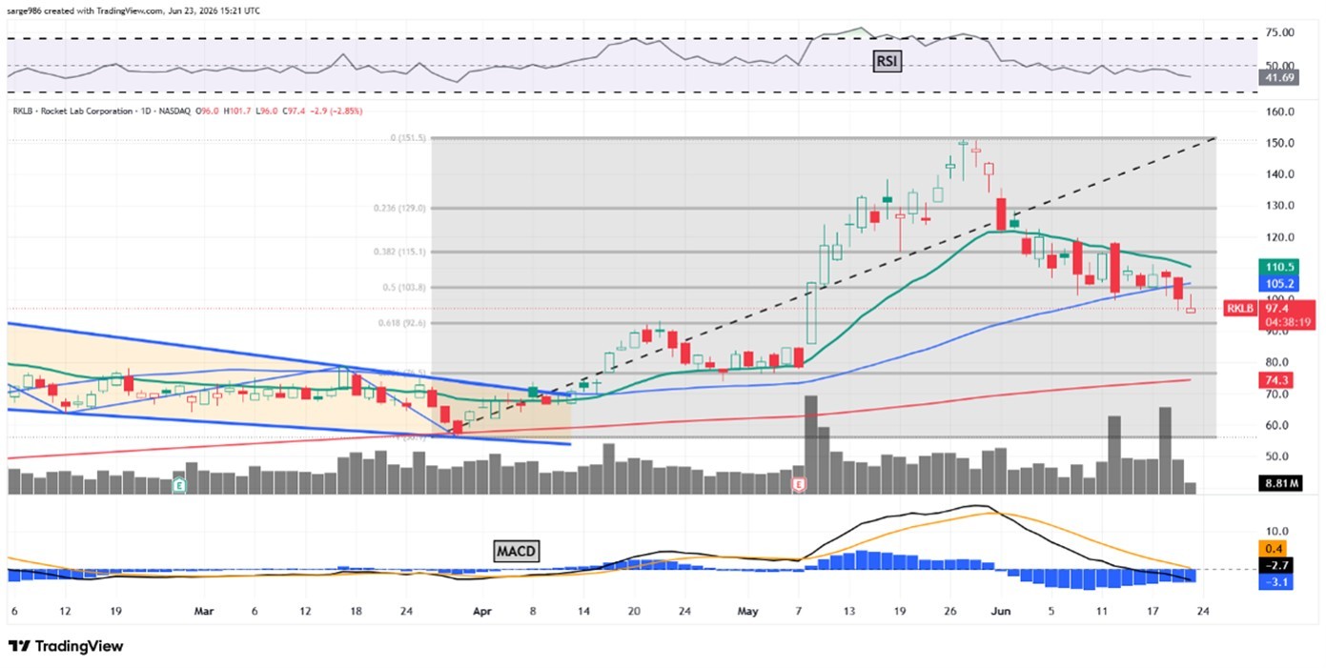Click 150.0 on the price axis
The image size is (1326, 668).
coord(1280,143)
